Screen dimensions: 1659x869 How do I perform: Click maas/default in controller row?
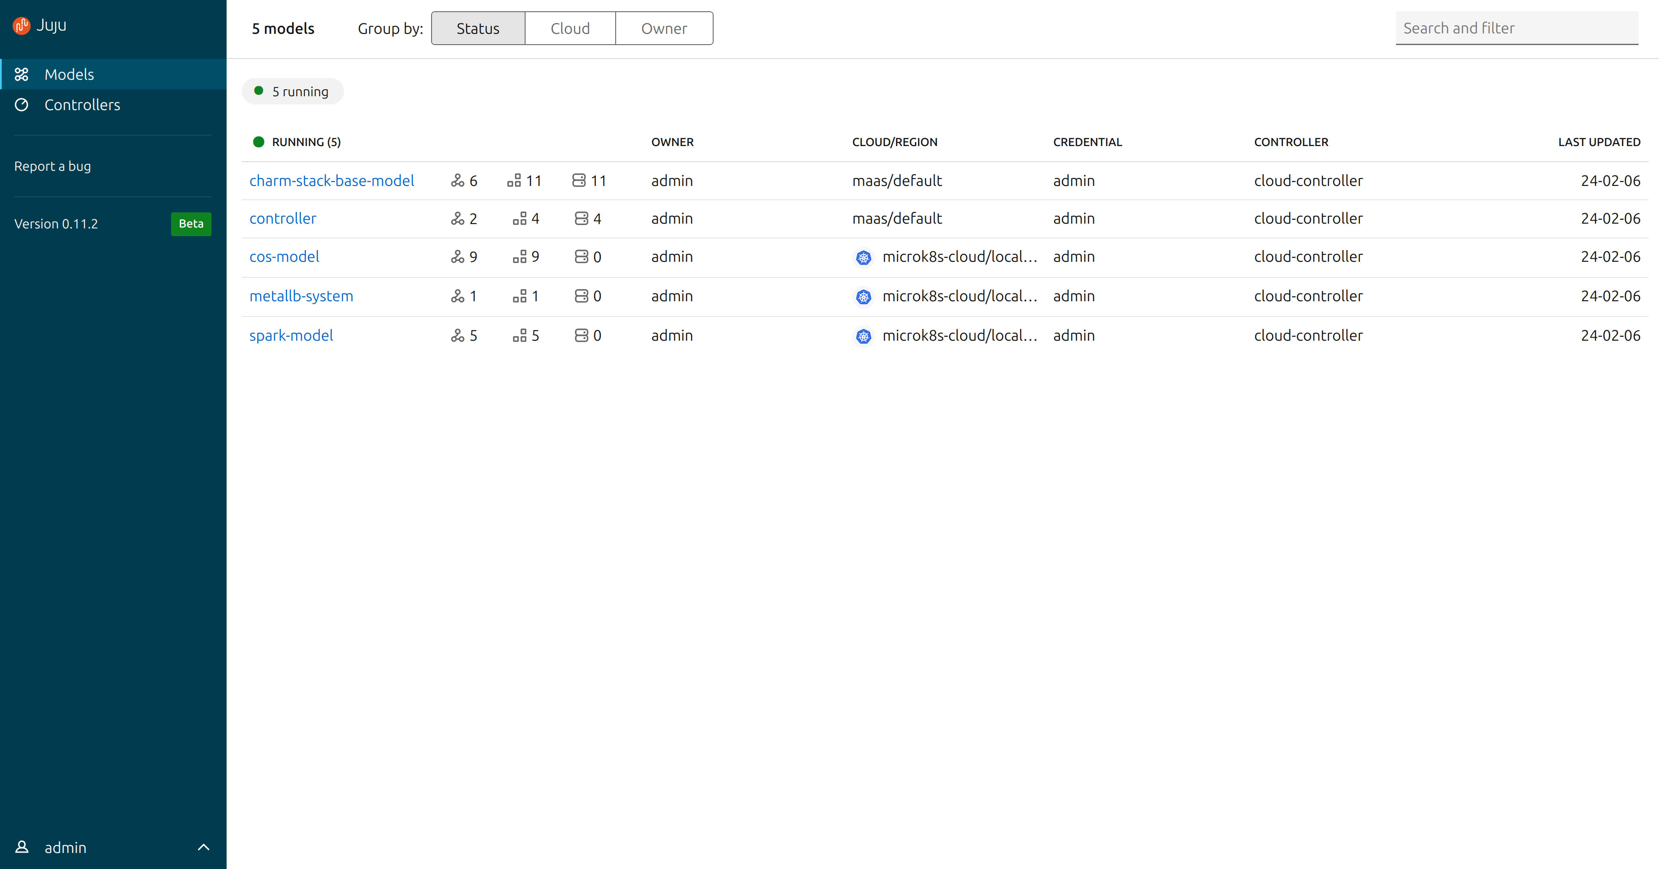tap(896, 218)
